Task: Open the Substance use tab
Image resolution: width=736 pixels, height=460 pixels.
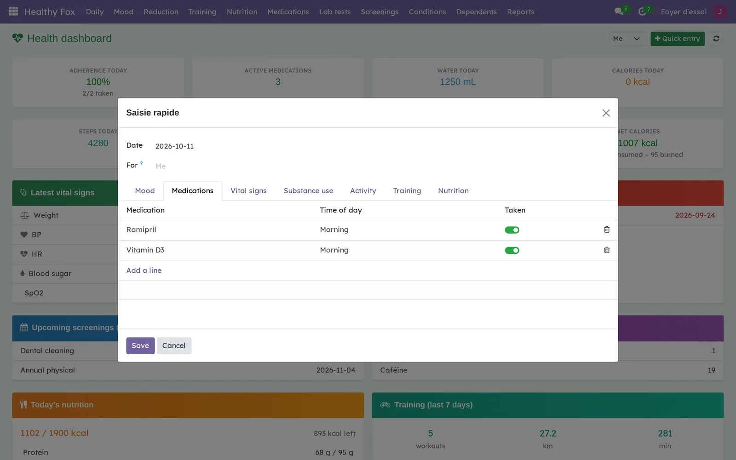Action: click(x=308, y=191)
